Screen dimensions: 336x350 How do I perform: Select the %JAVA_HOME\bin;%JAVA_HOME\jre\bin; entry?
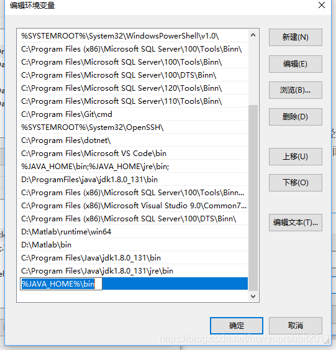click(x=133, y=167)
